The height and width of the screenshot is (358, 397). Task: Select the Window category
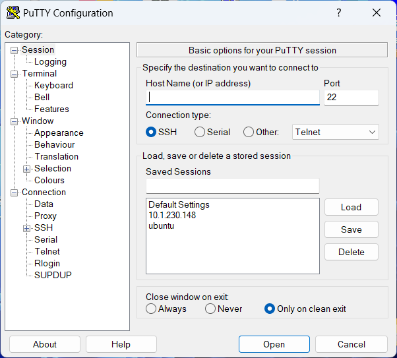pos(38,121)
